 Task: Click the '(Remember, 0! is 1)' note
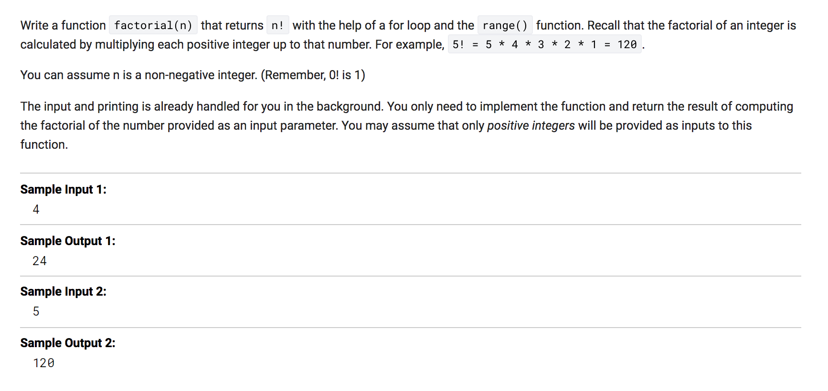pos(313,75)
